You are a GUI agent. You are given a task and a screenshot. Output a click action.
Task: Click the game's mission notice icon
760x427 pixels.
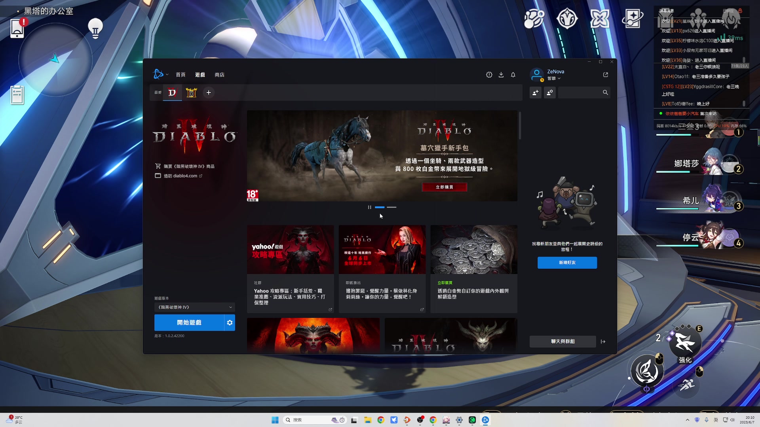17,28
